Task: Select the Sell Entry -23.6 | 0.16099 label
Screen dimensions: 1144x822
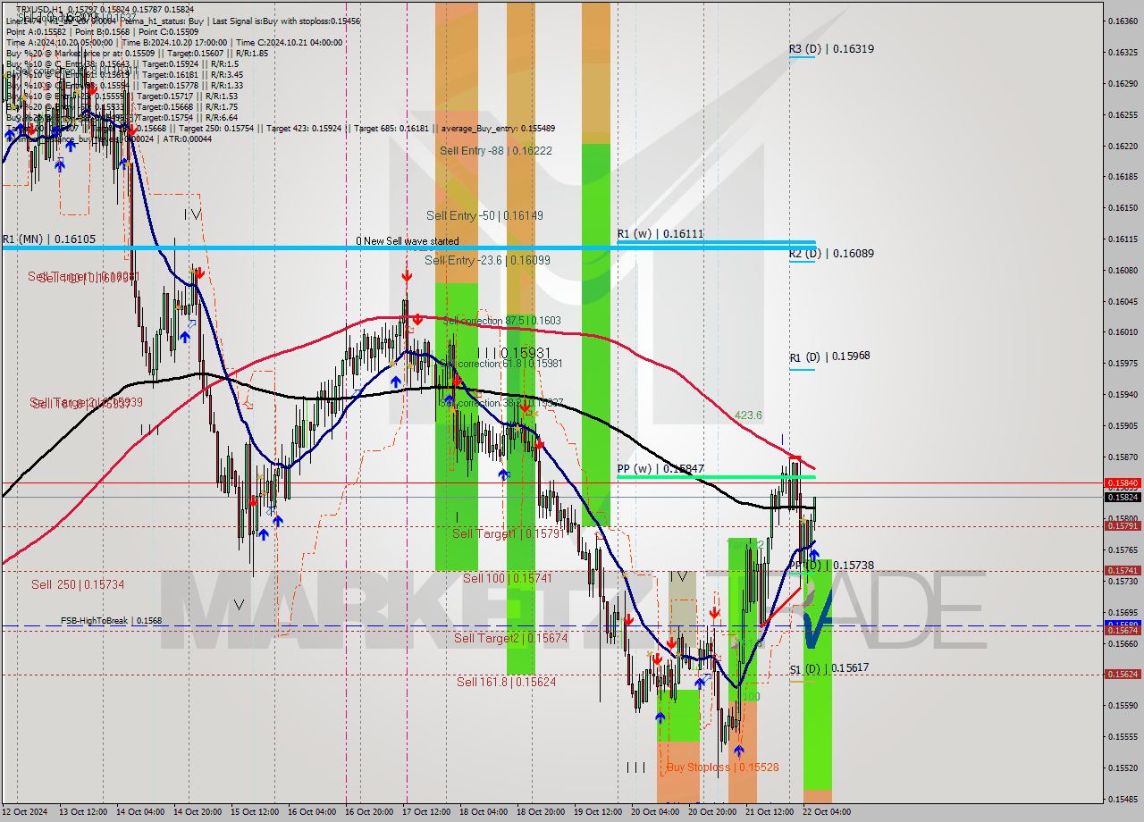Action: point(487,260)
